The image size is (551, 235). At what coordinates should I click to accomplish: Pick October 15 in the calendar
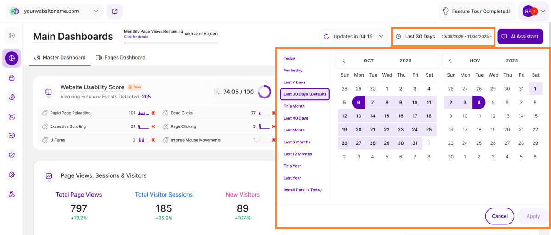coord(387,116)
